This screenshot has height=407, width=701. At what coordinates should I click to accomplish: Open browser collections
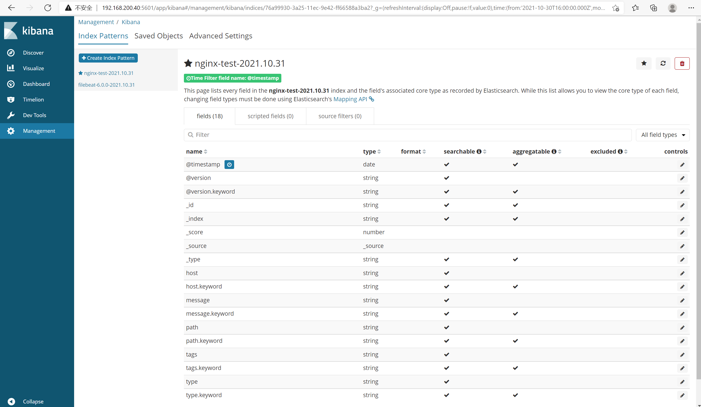click(654, 8)
